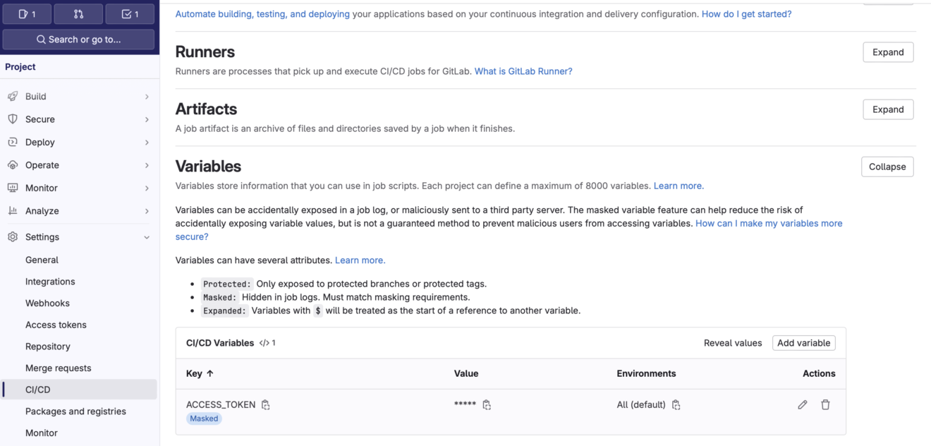The width and height of the screenshot is (931, 446).
Task: Delete ACCESS_TOKEN using the trash icon
Action: pos(825,404)
